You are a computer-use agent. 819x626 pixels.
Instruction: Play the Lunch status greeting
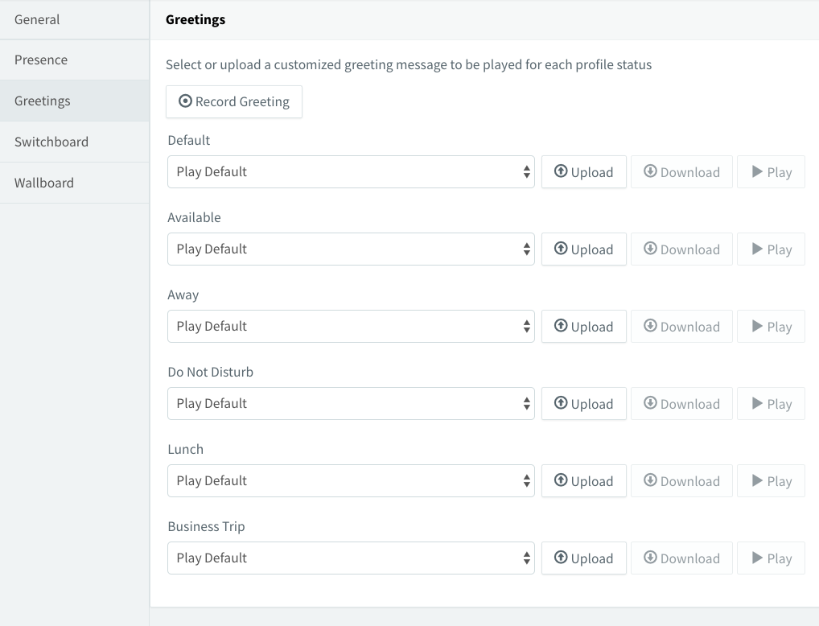[x=771, y=481]
